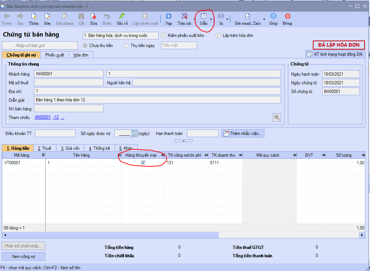Click the VT00001 item code cell
The height and width of the screenshot is (271, 370).
(x=24, y=163)
